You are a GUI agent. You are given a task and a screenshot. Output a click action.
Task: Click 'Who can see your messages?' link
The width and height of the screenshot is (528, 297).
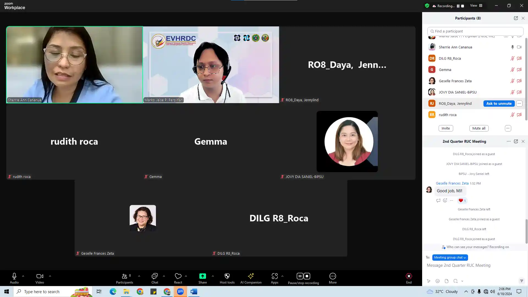coord(468,247)
